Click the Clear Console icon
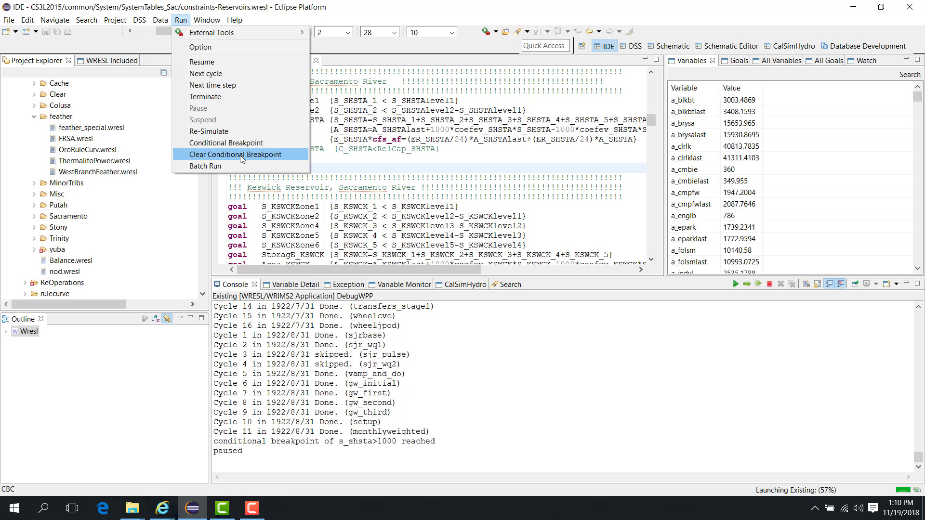Image resolution: width=925 pixels, height=520 pixels. [x=806, y=284]
